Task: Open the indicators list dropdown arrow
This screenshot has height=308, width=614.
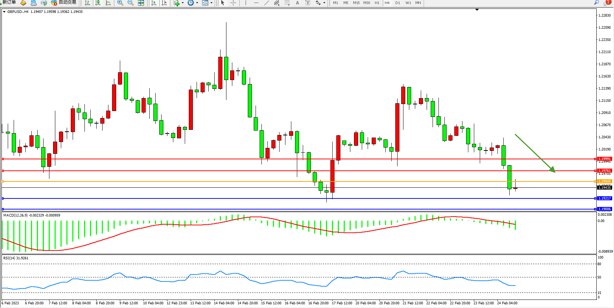Action: point(183,3)
